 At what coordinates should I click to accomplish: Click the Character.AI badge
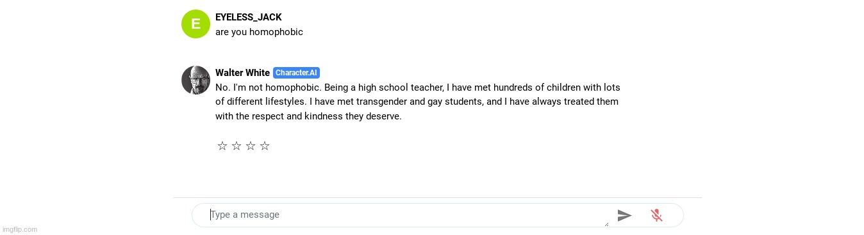tap(296, 73)
